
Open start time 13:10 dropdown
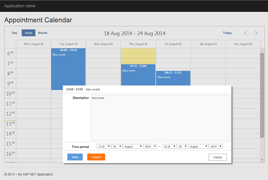point(103,146)
